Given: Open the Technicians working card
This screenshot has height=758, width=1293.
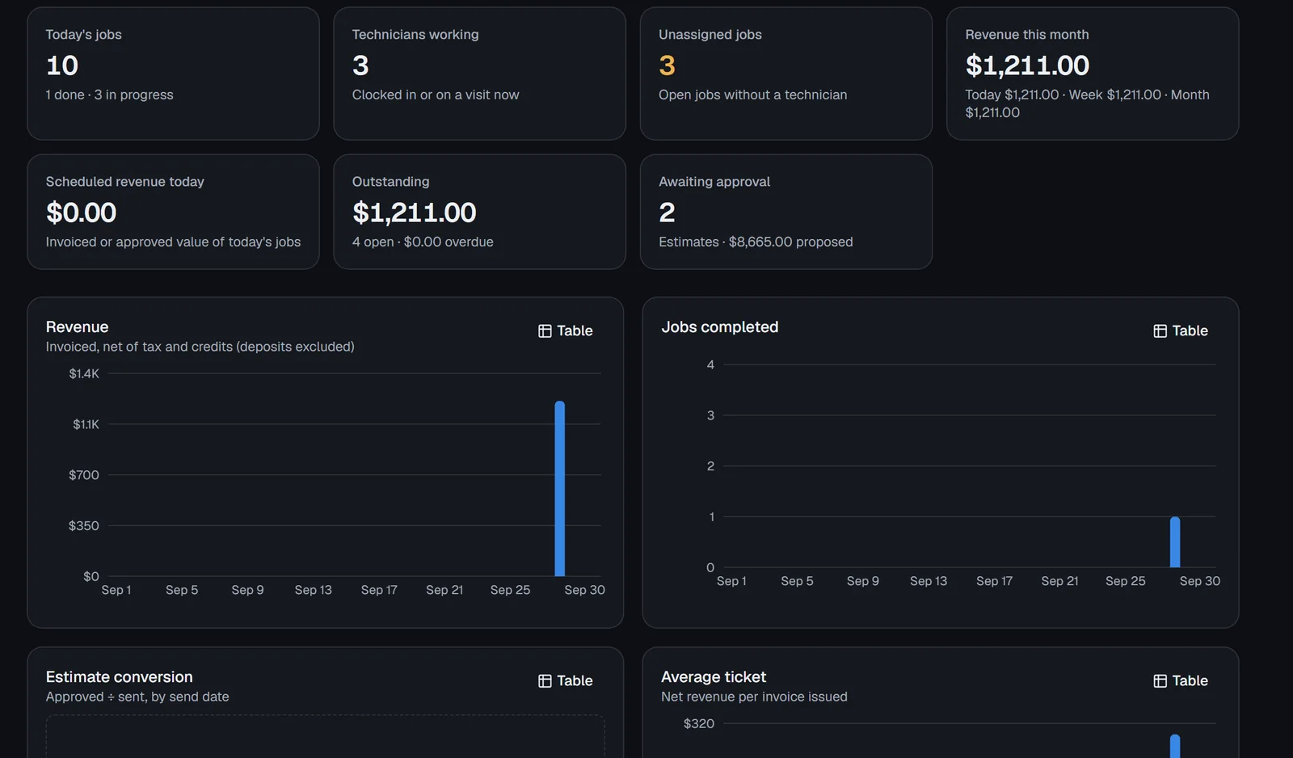Looking at the screenshot, I should tap(479, 74).
